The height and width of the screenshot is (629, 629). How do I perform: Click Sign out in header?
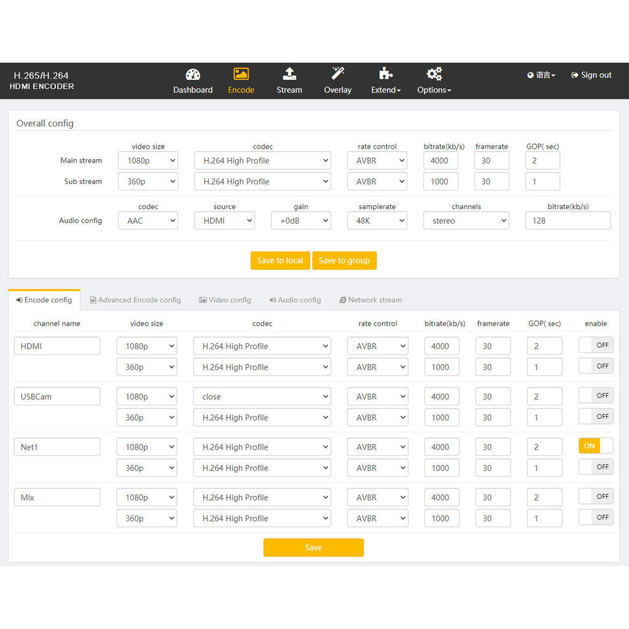tap(591, 75)
